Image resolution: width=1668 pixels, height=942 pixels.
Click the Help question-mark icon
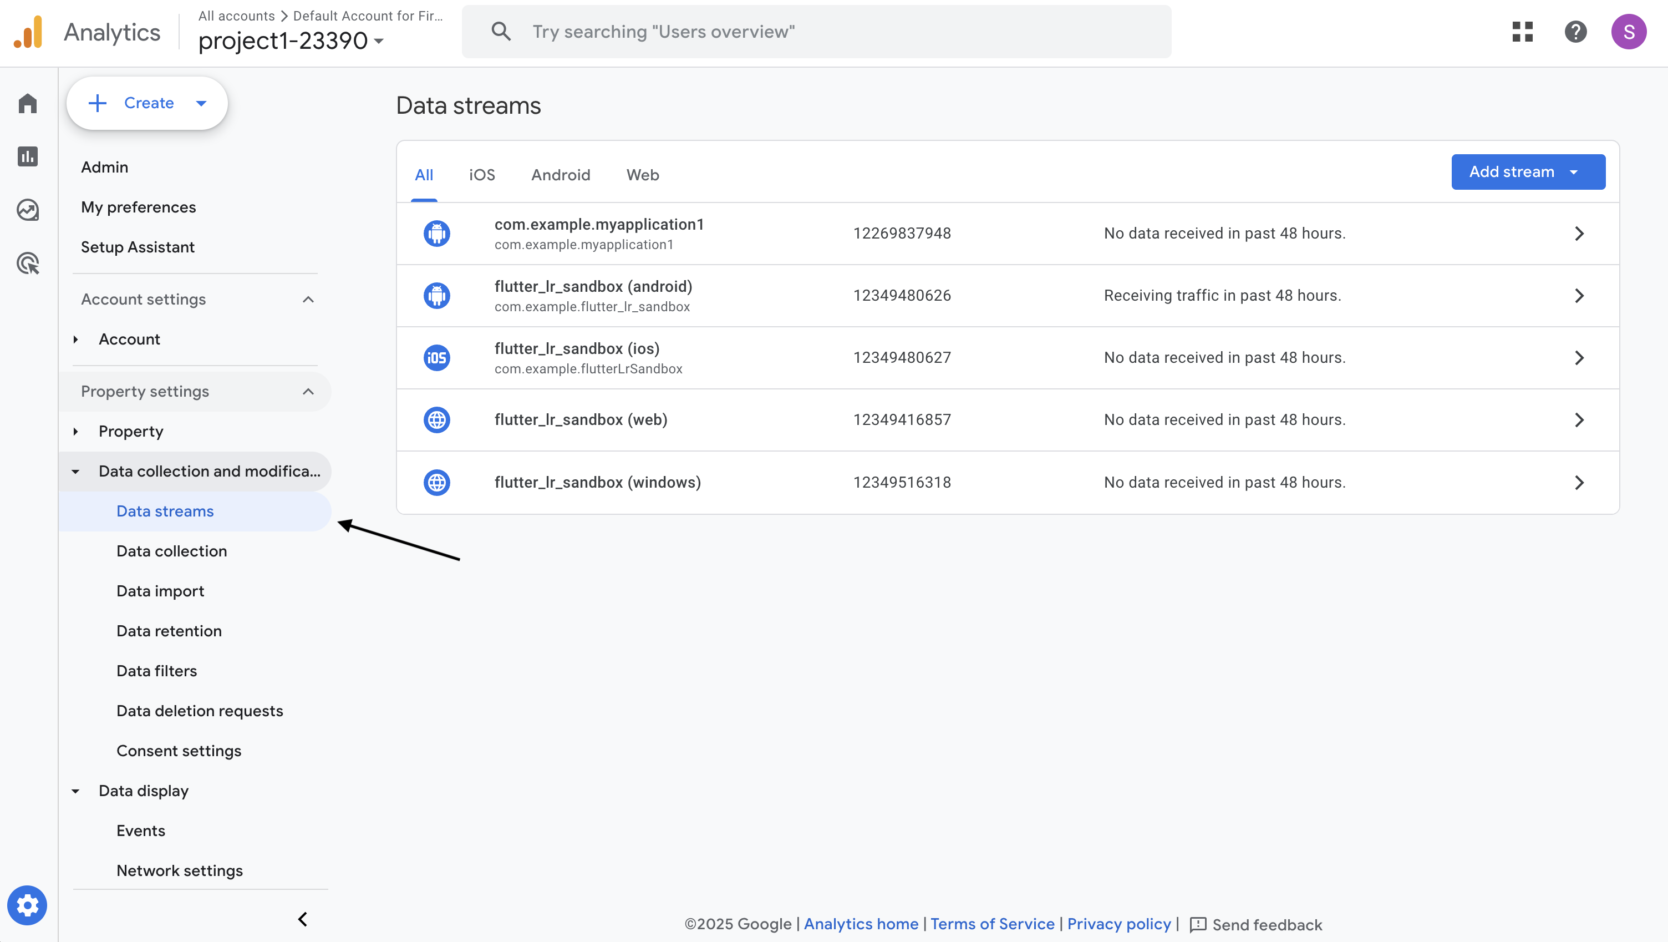click(x=1577, y=31)
